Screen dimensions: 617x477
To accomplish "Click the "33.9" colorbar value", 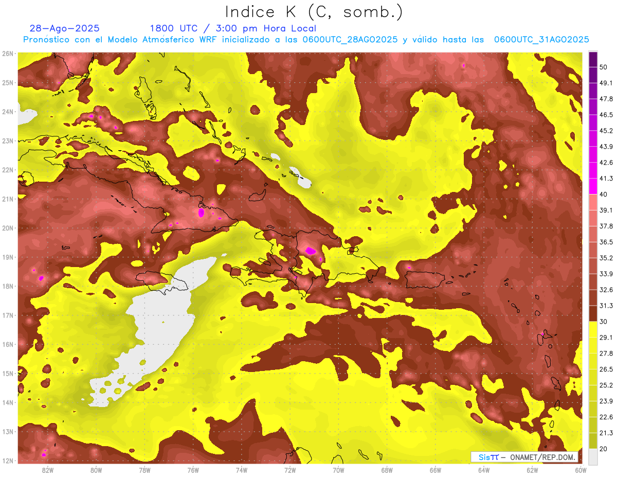I will [x=607, y=274].
